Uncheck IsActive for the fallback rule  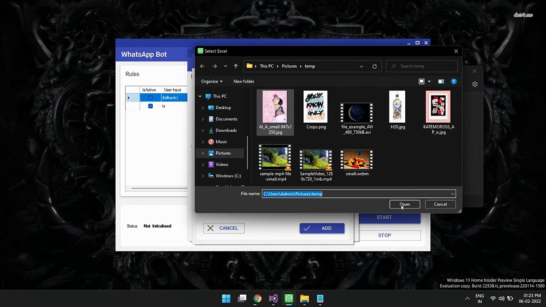[x=150, y=98]
